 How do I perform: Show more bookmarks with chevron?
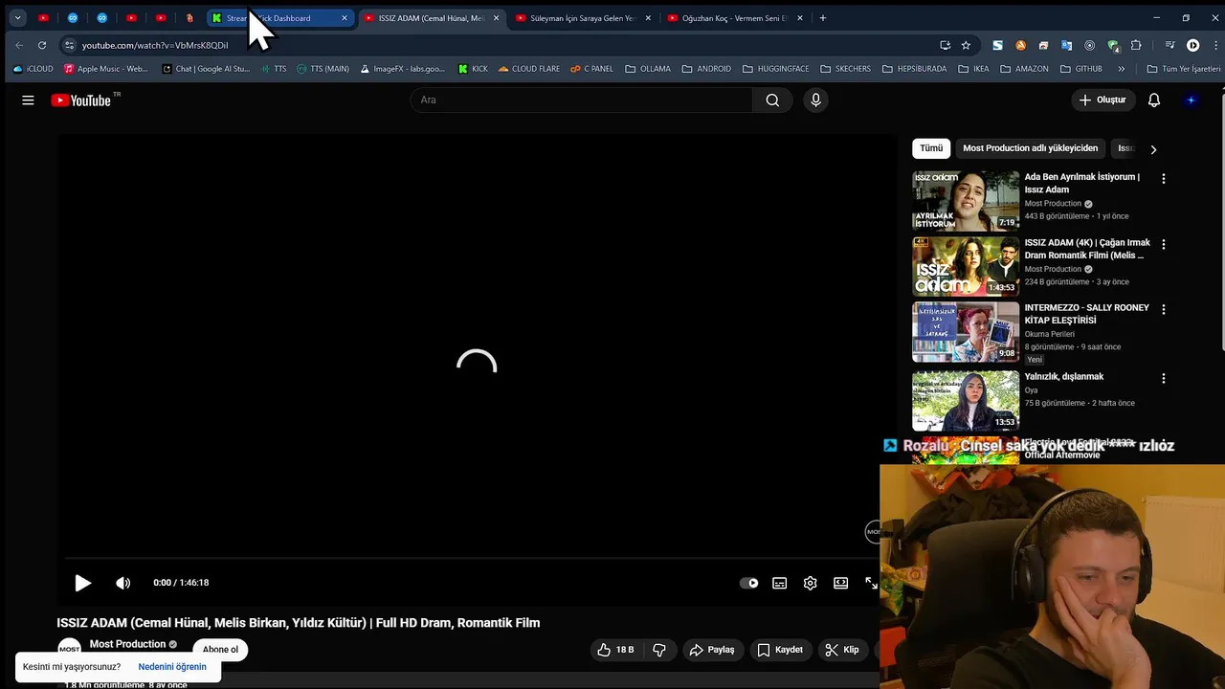click(x=1122, y=69)
